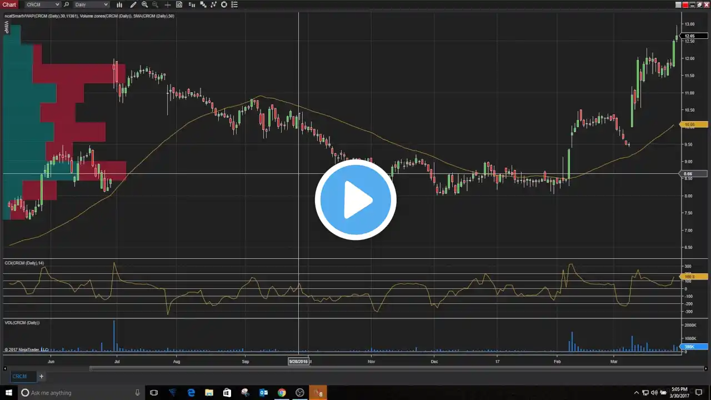Click toolbar icon right of the data box
Viewport: 711px width, 400px height.
192,4
